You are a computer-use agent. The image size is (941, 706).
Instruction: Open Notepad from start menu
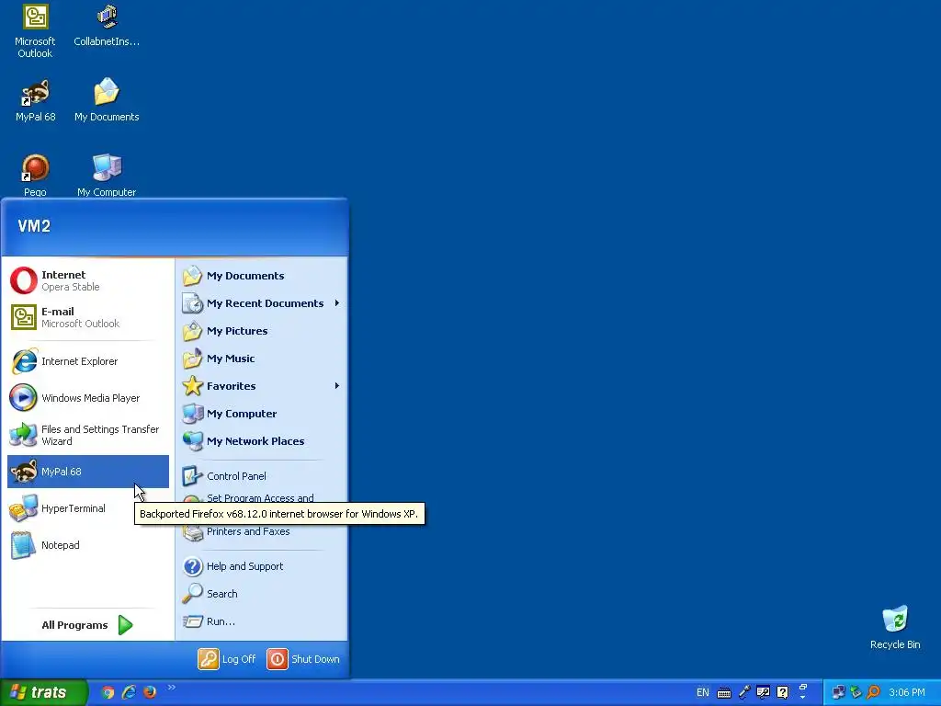(x=88, y=545)
